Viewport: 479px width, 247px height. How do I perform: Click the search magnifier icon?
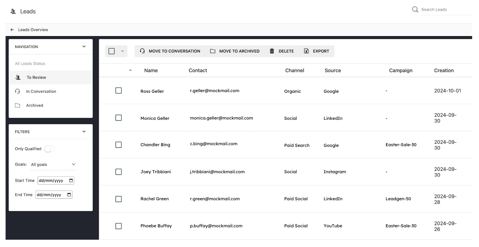(x=415, y=10)
